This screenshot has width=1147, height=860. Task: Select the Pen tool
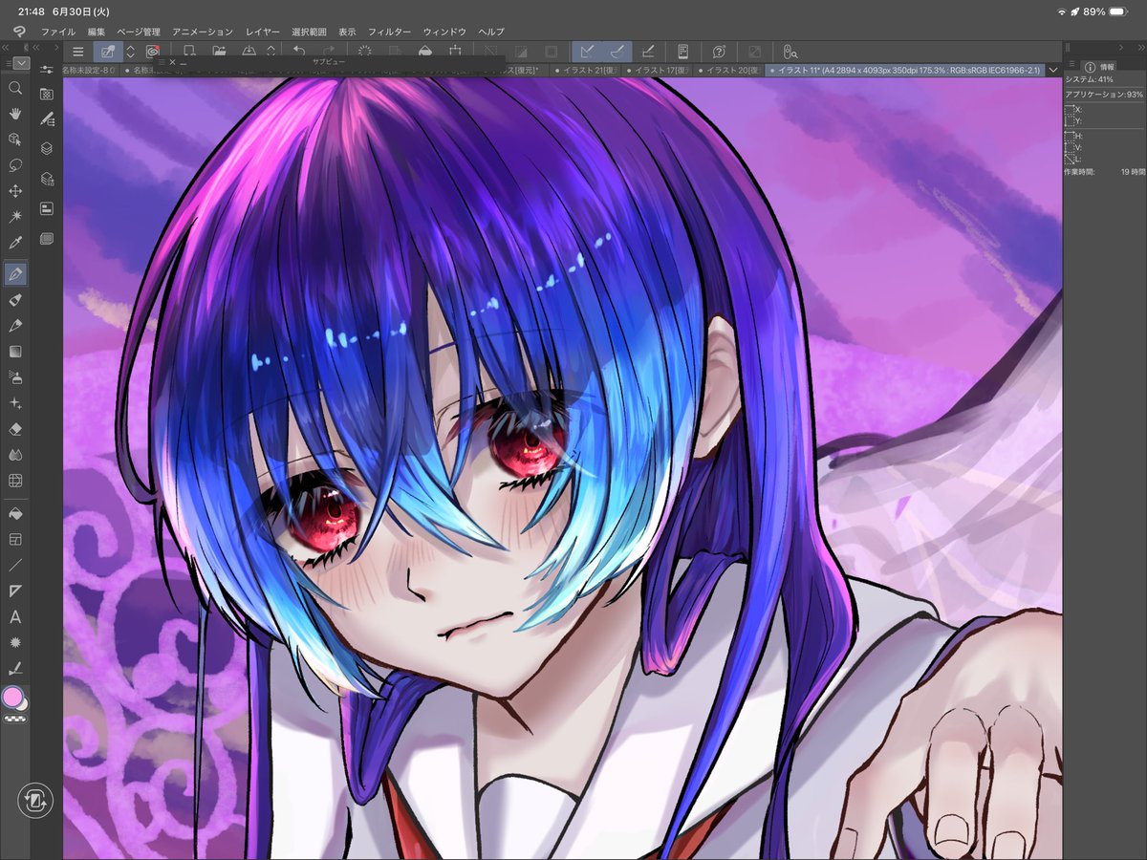(15, 274)
